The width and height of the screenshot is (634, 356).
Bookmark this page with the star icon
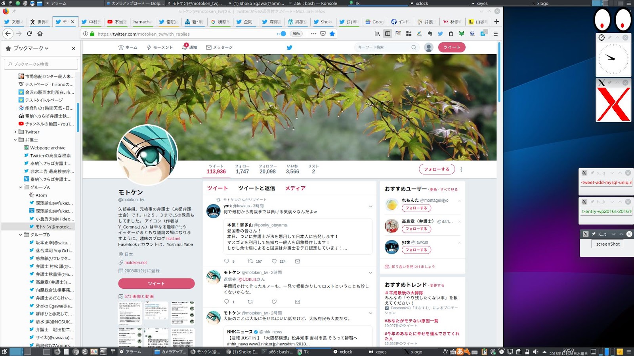coord(332,34)
